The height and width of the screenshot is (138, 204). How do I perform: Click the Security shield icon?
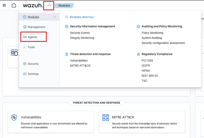coord(25,64)
